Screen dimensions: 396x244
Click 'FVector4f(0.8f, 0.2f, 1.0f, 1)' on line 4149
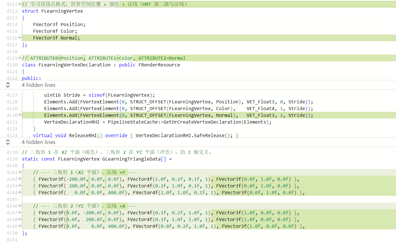[174, 226]
